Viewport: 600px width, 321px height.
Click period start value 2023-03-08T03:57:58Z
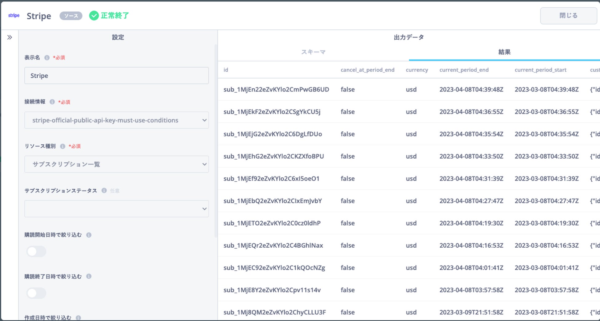click(547, 290)
